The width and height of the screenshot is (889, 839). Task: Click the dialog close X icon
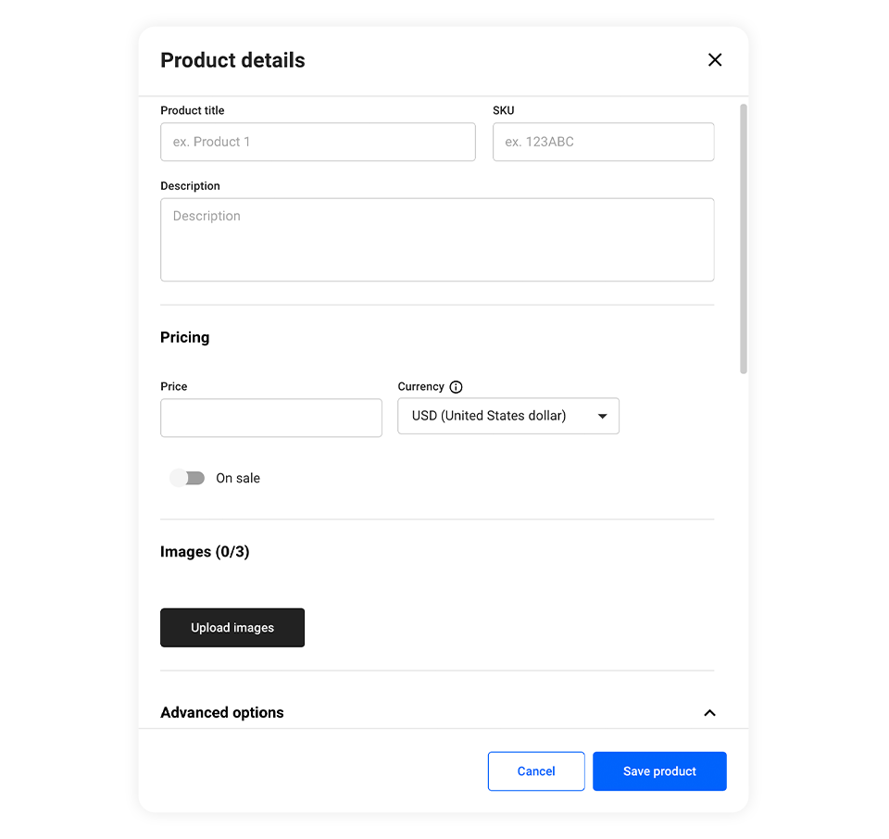coord(715,59)
